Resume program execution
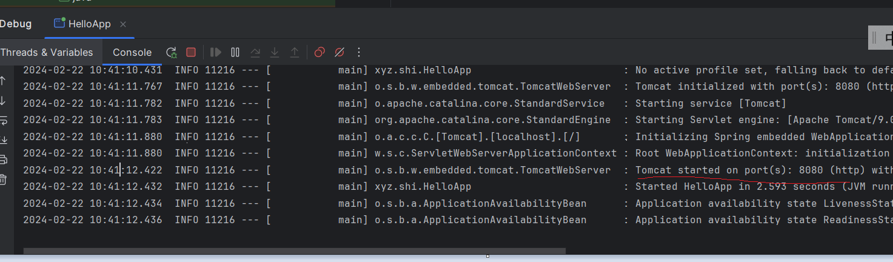 [x=216, y=53]
